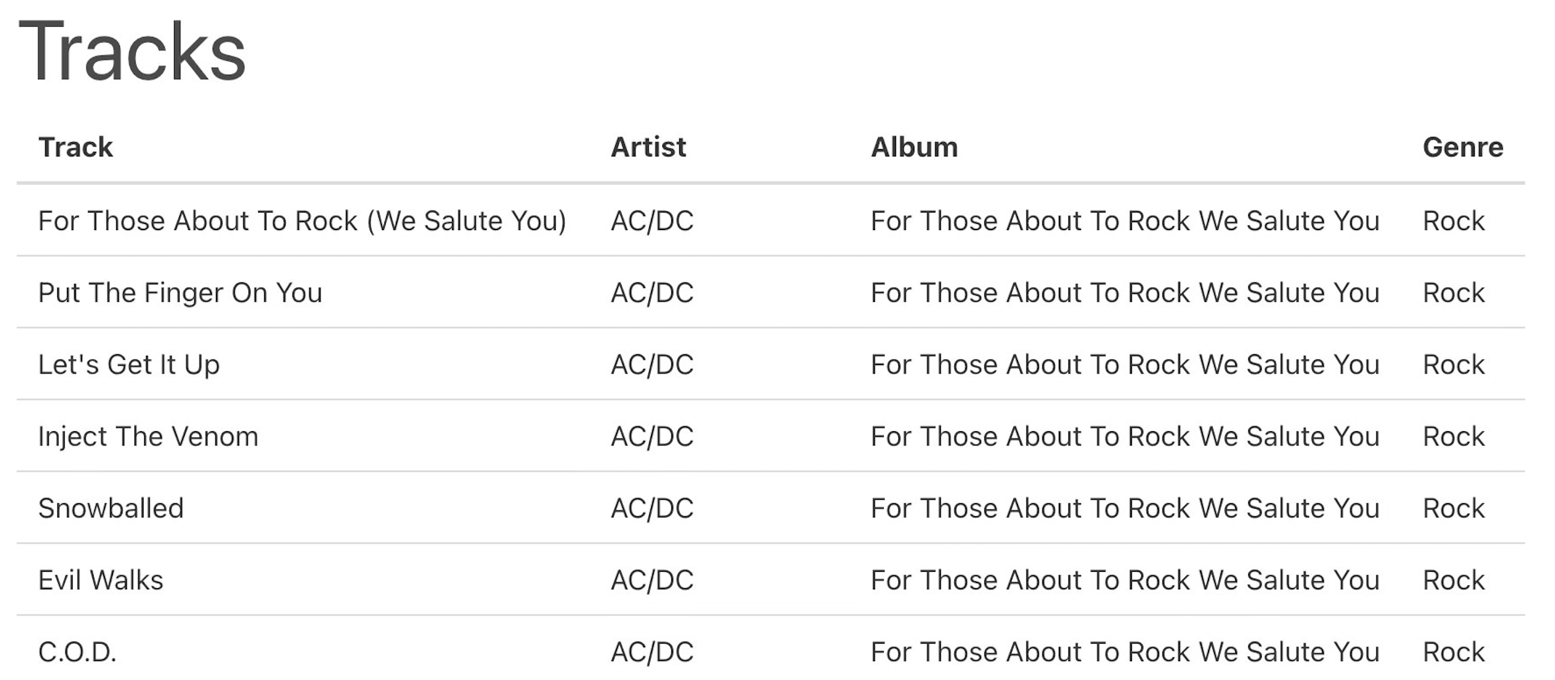
Task: Click AC/DC artist in Evil Walks row
Action: click(652, 580)
